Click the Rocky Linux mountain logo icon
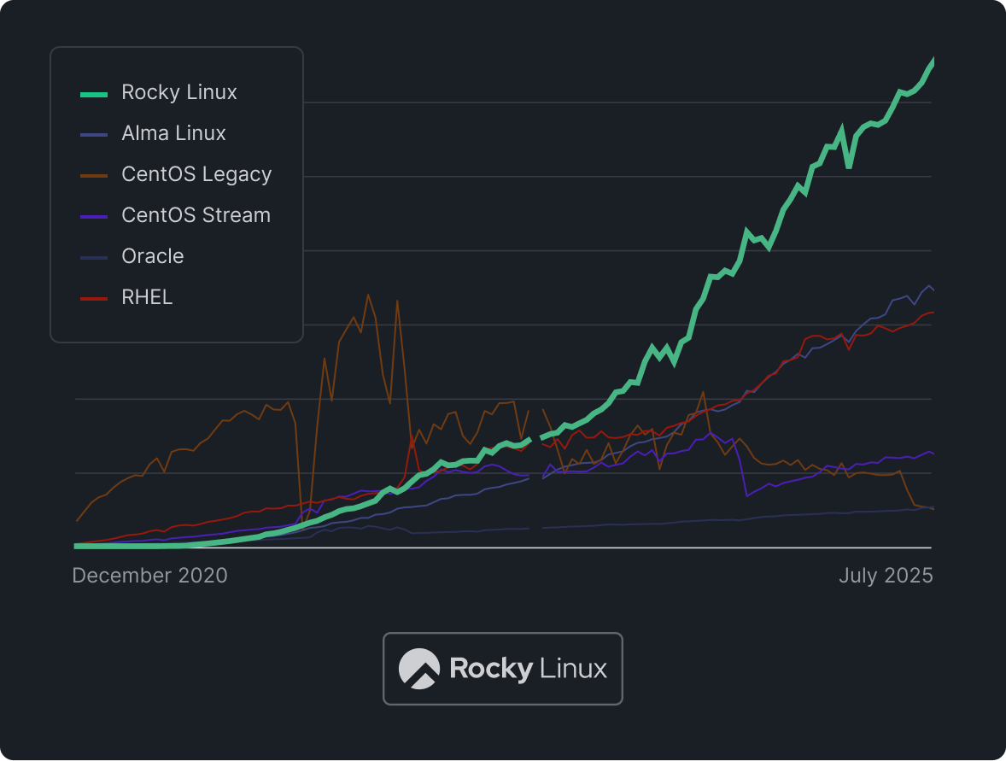The width and height of the screenshot is (1006, 761). click(419, 669)
